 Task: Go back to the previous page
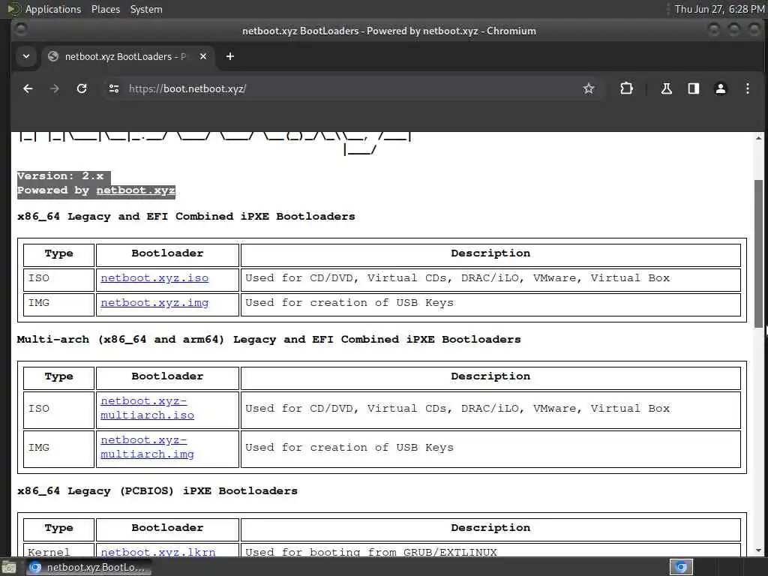pyautogui.click(x=28, y=88)
